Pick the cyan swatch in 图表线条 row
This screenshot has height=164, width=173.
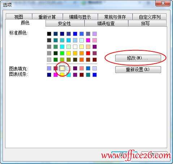69,75
